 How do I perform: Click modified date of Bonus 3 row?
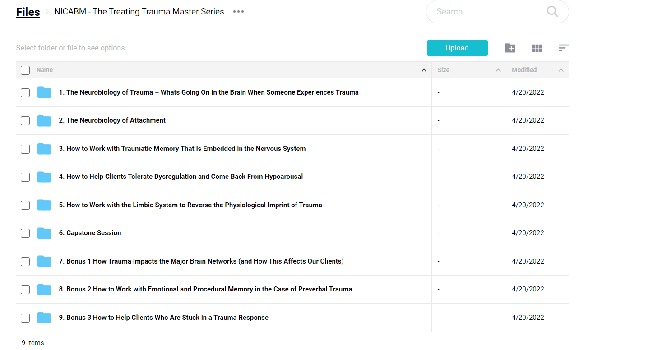[528, 318]
